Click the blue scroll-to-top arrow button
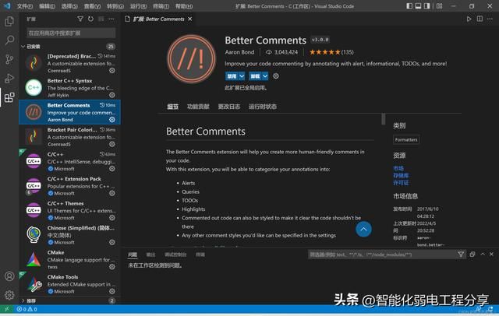 click(x=363, y=229)
